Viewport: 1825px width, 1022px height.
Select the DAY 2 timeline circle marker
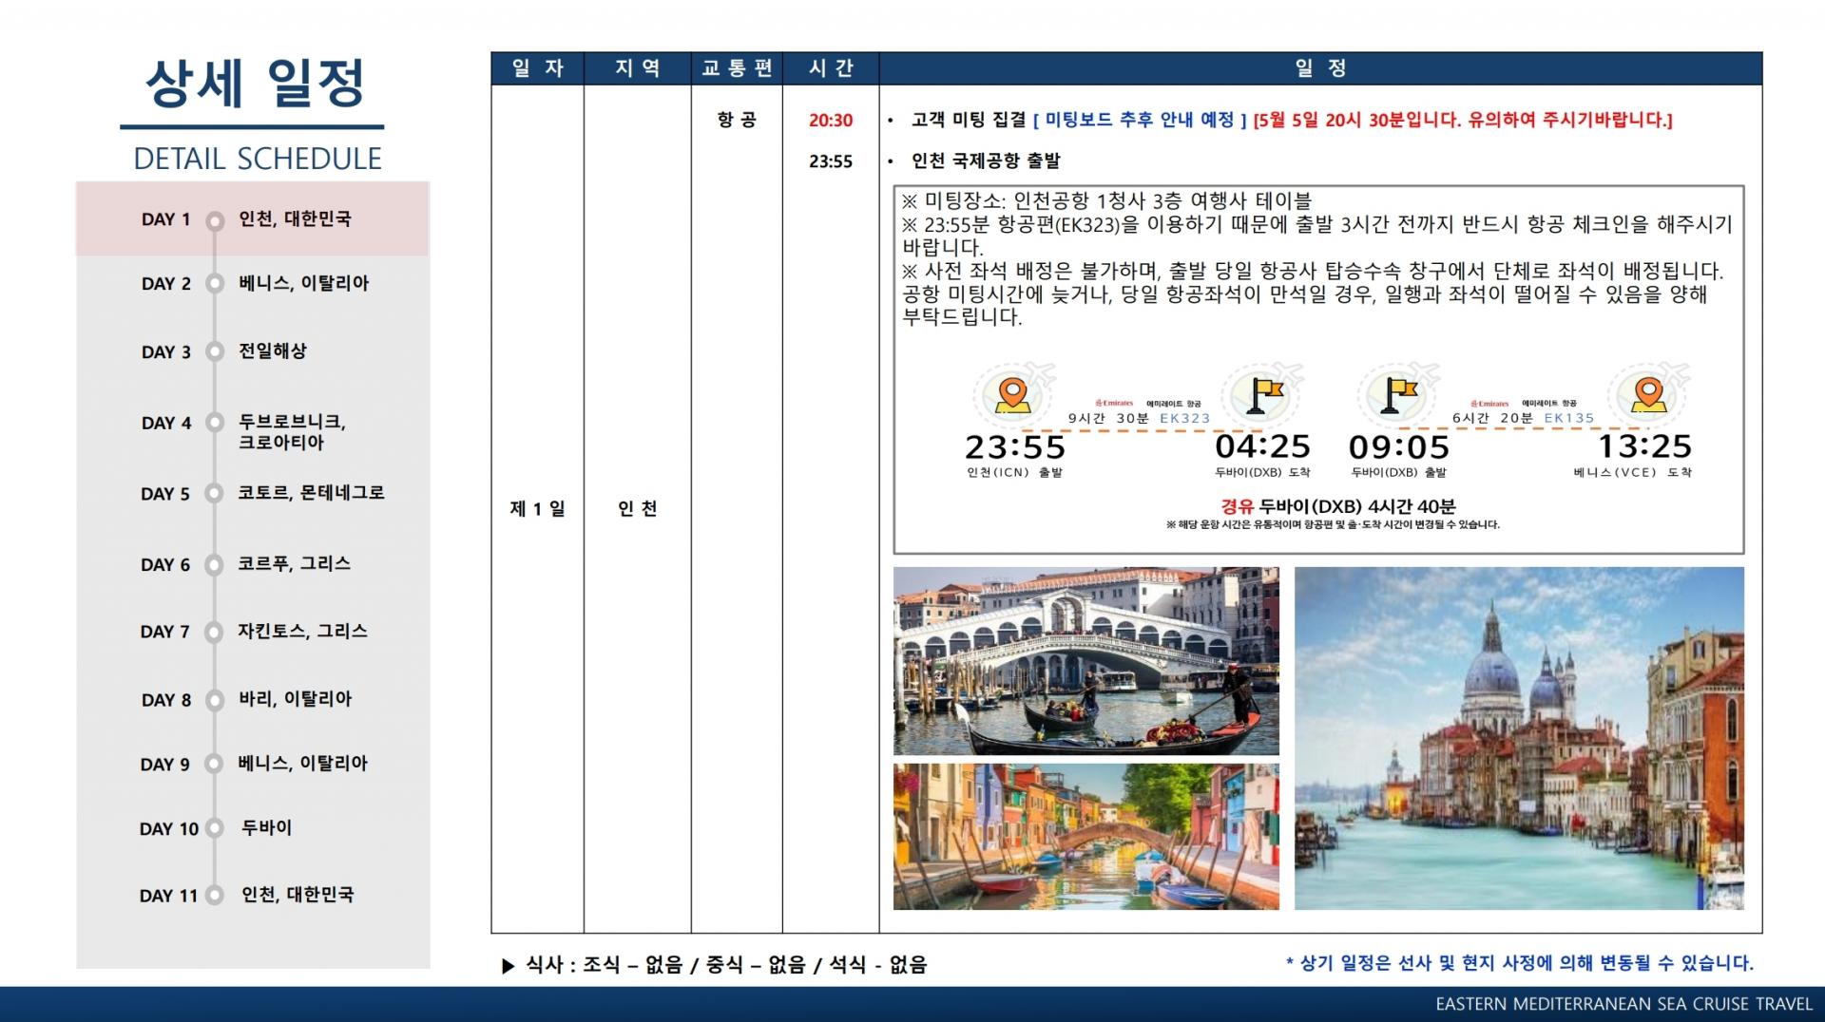[x=215, y=284]
